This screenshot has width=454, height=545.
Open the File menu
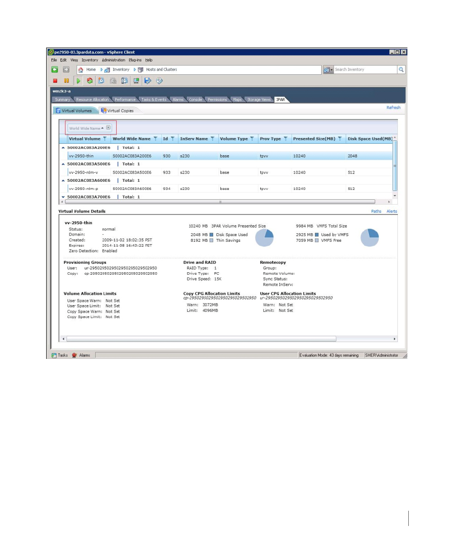click(x=54, y=60)
